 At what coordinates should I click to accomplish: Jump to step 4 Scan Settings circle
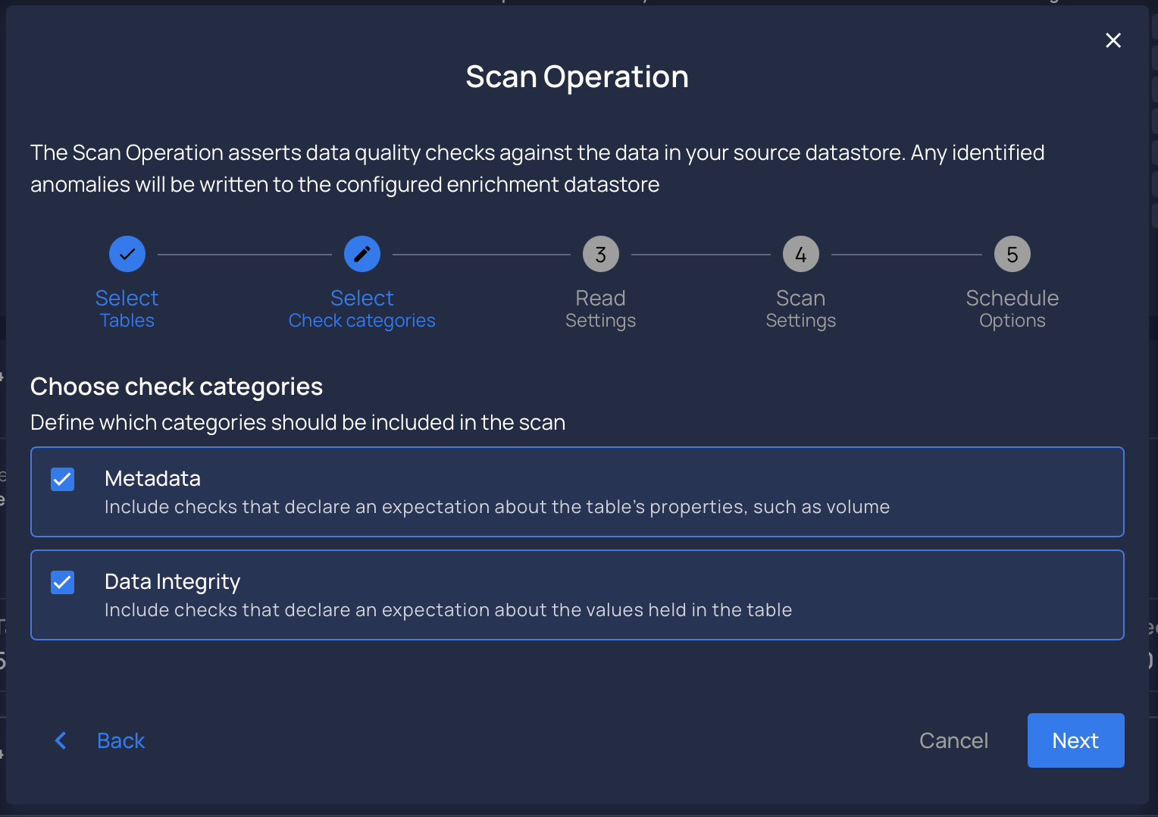click(x=801, y=254)
